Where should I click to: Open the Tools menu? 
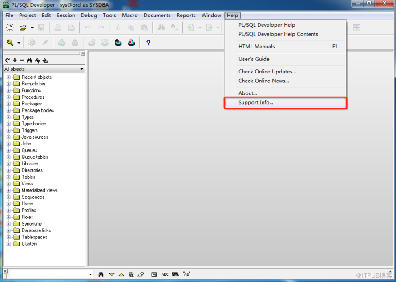(109, 16)
